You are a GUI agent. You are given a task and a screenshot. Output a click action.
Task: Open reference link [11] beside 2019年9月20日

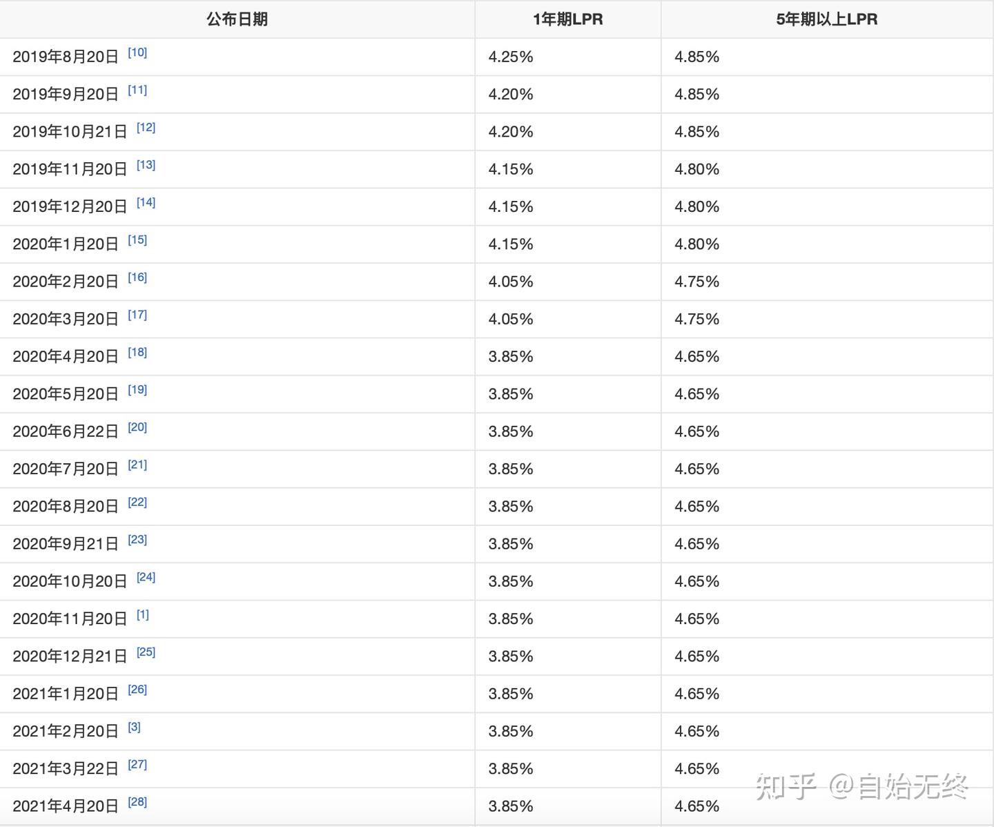click(137, 90)
